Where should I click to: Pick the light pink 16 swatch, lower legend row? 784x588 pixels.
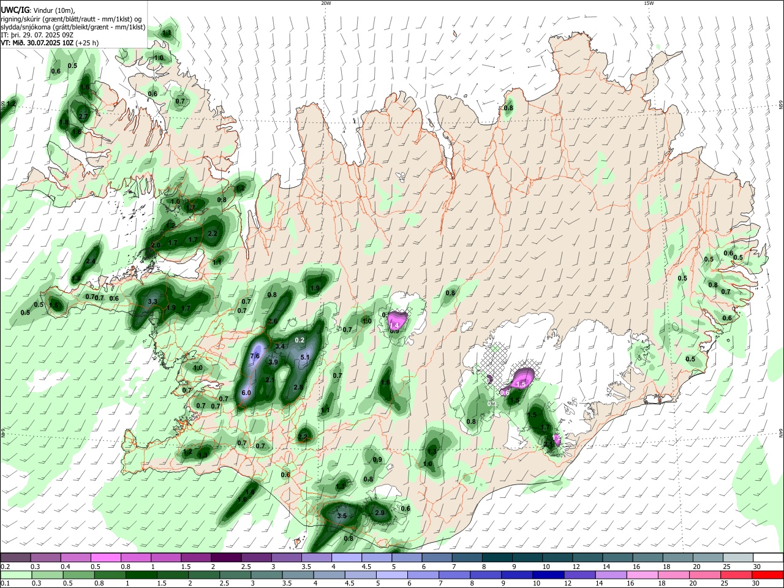click(642, 575)
